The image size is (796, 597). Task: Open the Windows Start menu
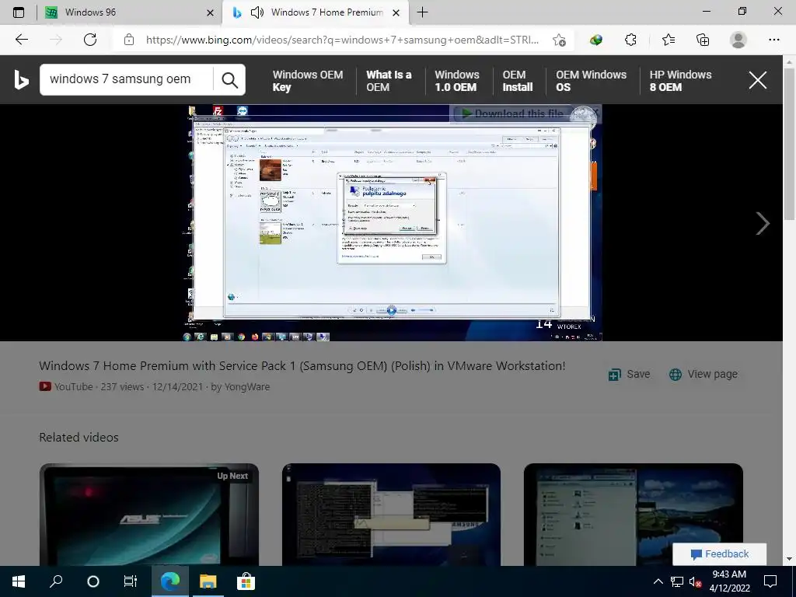click(19, 581)
